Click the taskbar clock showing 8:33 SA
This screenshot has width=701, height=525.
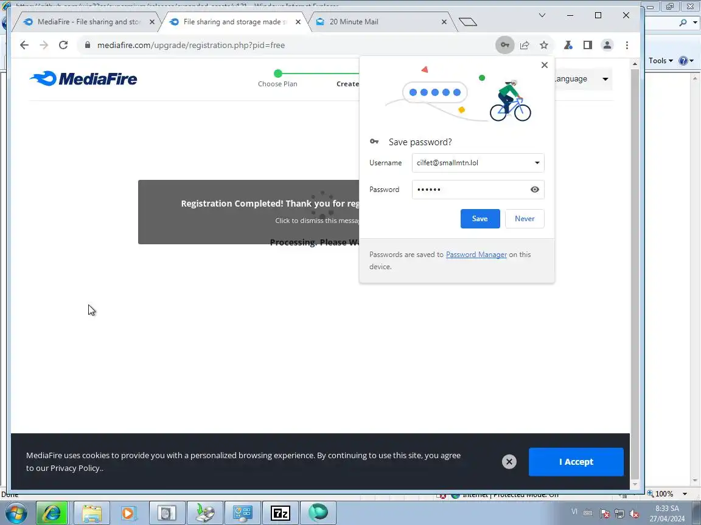pos(667,513)
